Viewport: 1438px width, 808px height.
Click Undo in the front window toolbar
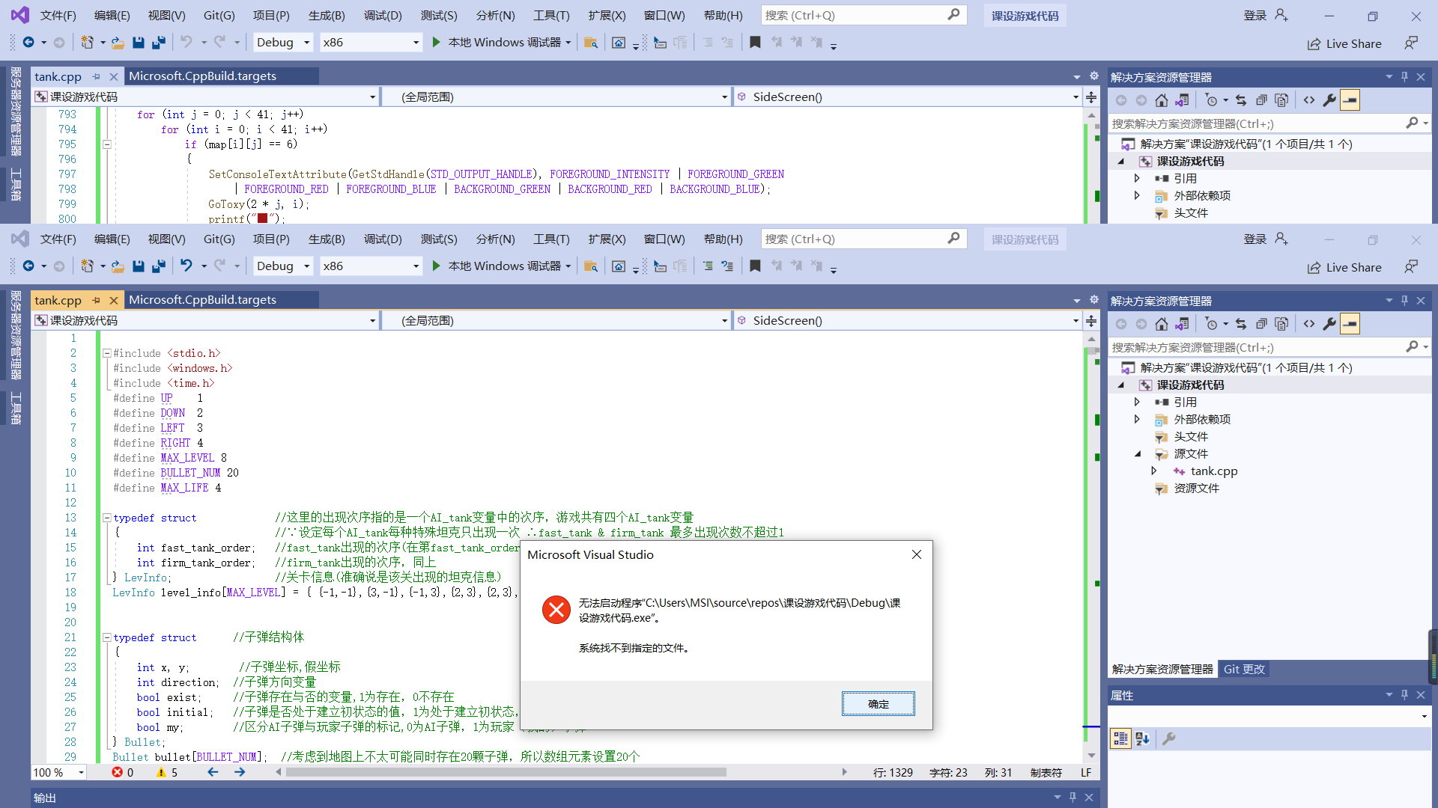pos(186,266)
